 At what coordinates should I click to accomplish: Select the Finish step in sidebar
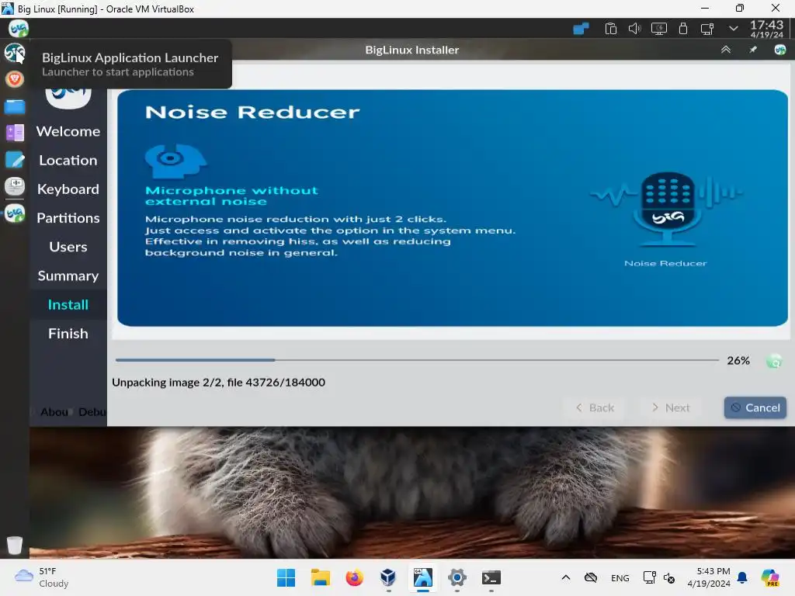(x=68, y=334)
